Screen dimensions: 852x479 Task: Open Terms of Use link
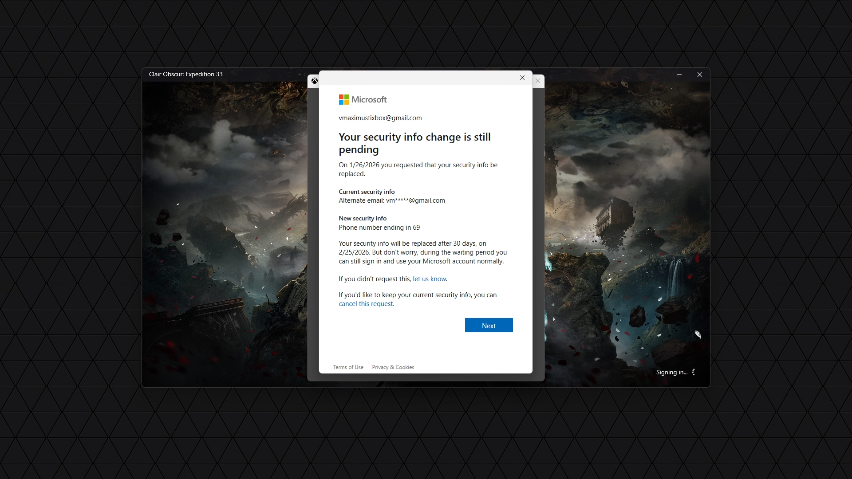pyautogui.click(x=348, y=367)
